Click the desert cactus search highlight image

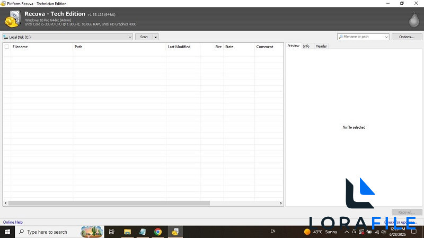(92, 232)
